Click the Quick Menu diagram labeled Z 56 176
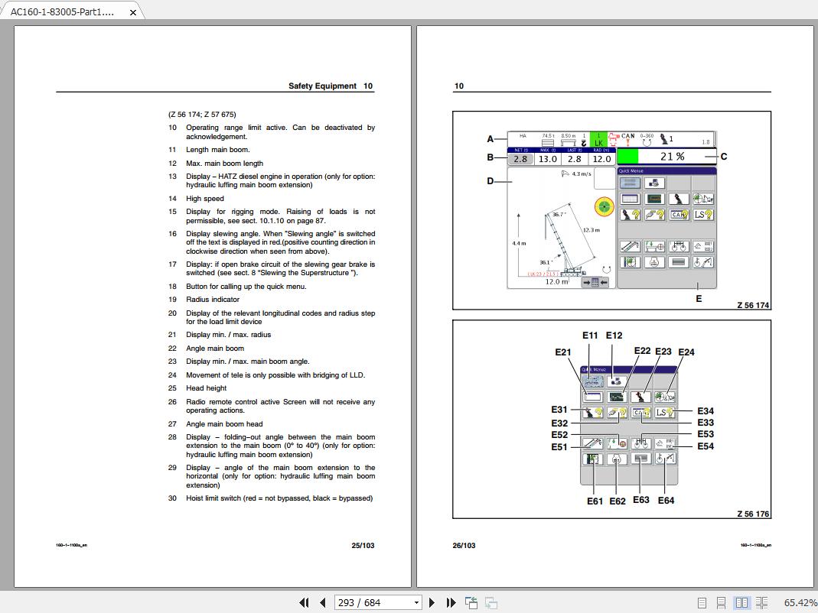Screen dimensions: 818x613 click(612, 420)
